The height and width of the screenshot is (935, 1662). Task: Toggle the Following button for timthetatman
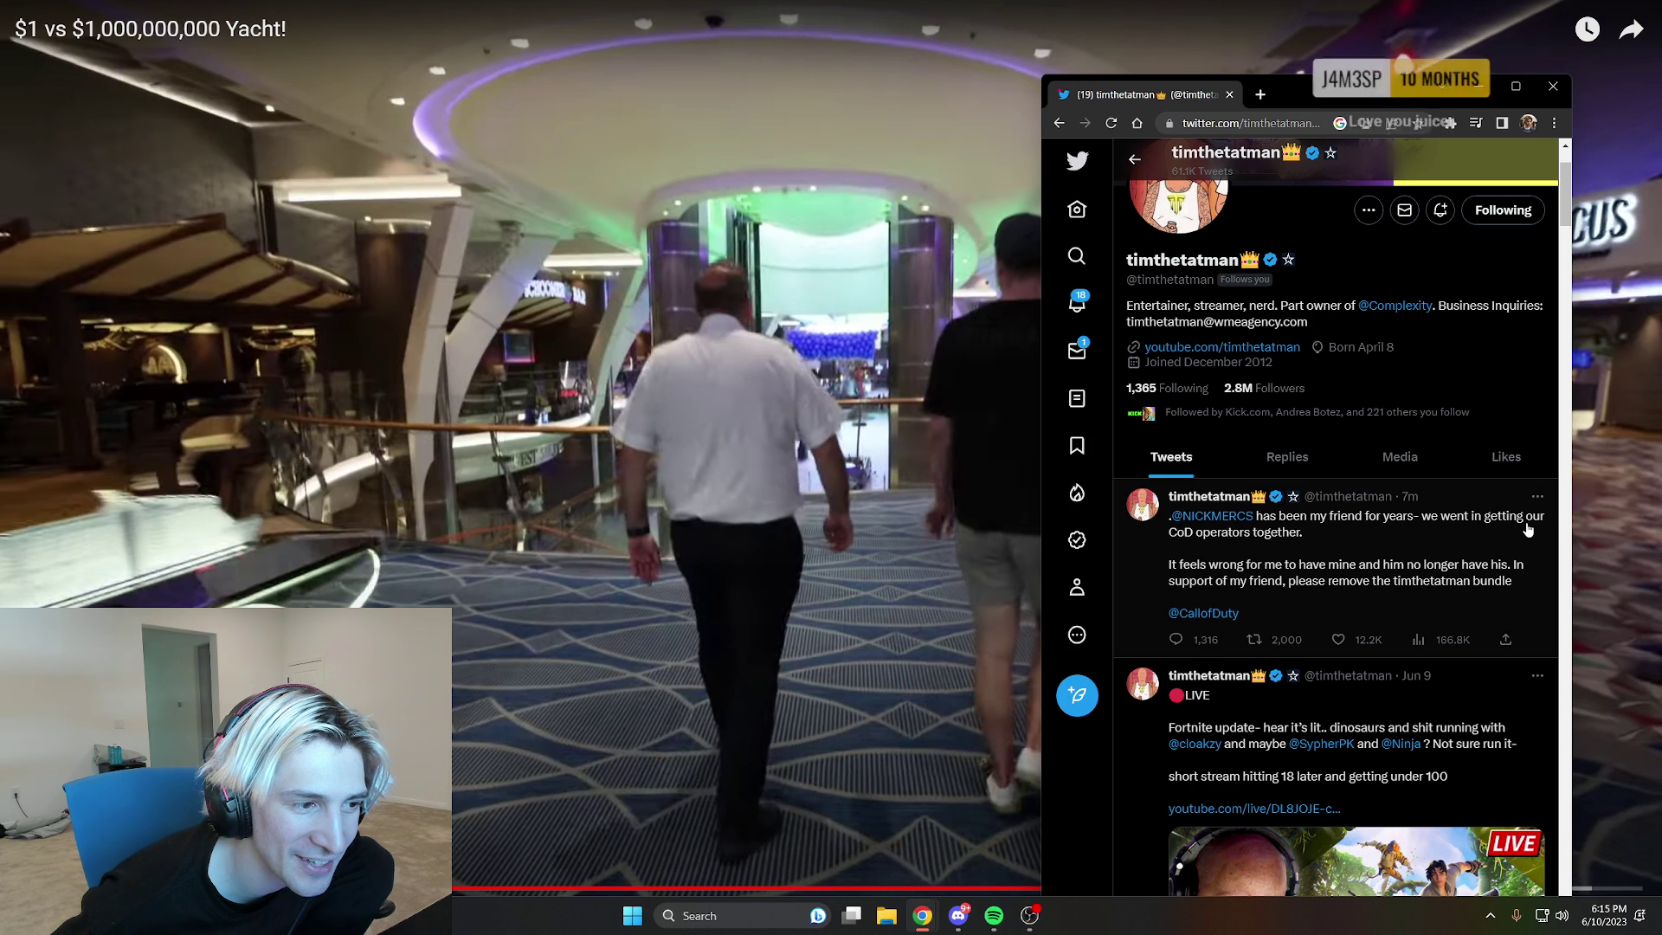click(x=1503, y=210)
